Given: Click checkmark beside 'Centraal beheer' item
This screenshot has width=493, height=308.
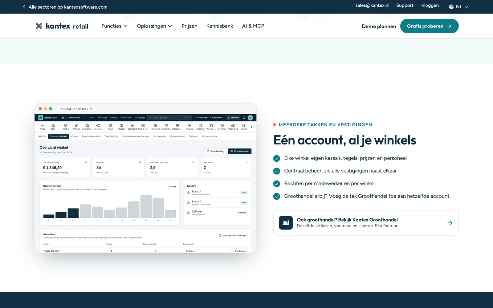Looking at the screenshot, I should 277,171.
